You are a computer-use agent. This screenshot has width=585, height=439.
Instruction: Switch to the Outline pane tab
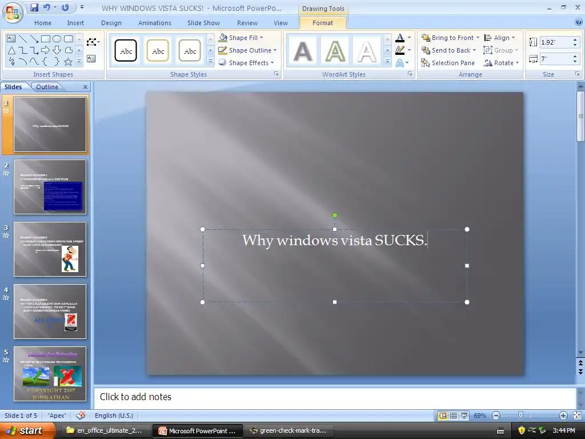coord(47,87)
